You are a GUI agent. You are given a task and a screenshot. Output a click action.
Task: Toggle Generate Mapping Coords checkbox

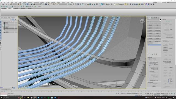(x=149, y=62)
